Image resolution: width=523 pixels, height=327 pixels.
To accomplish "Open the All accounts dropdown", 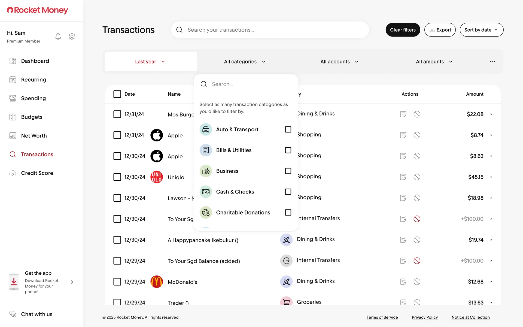I will click(339, 62).
